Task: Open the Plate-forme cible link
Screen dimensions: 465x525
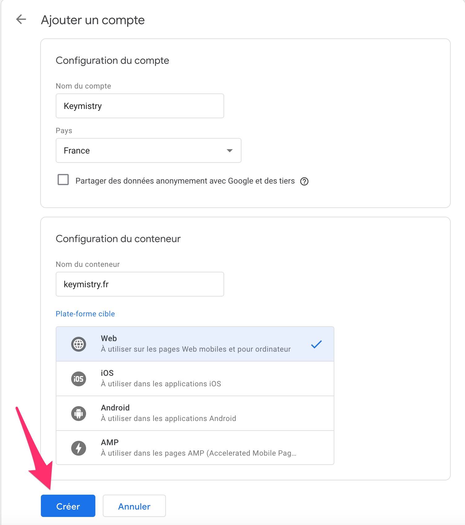Action: click(85, 314)
